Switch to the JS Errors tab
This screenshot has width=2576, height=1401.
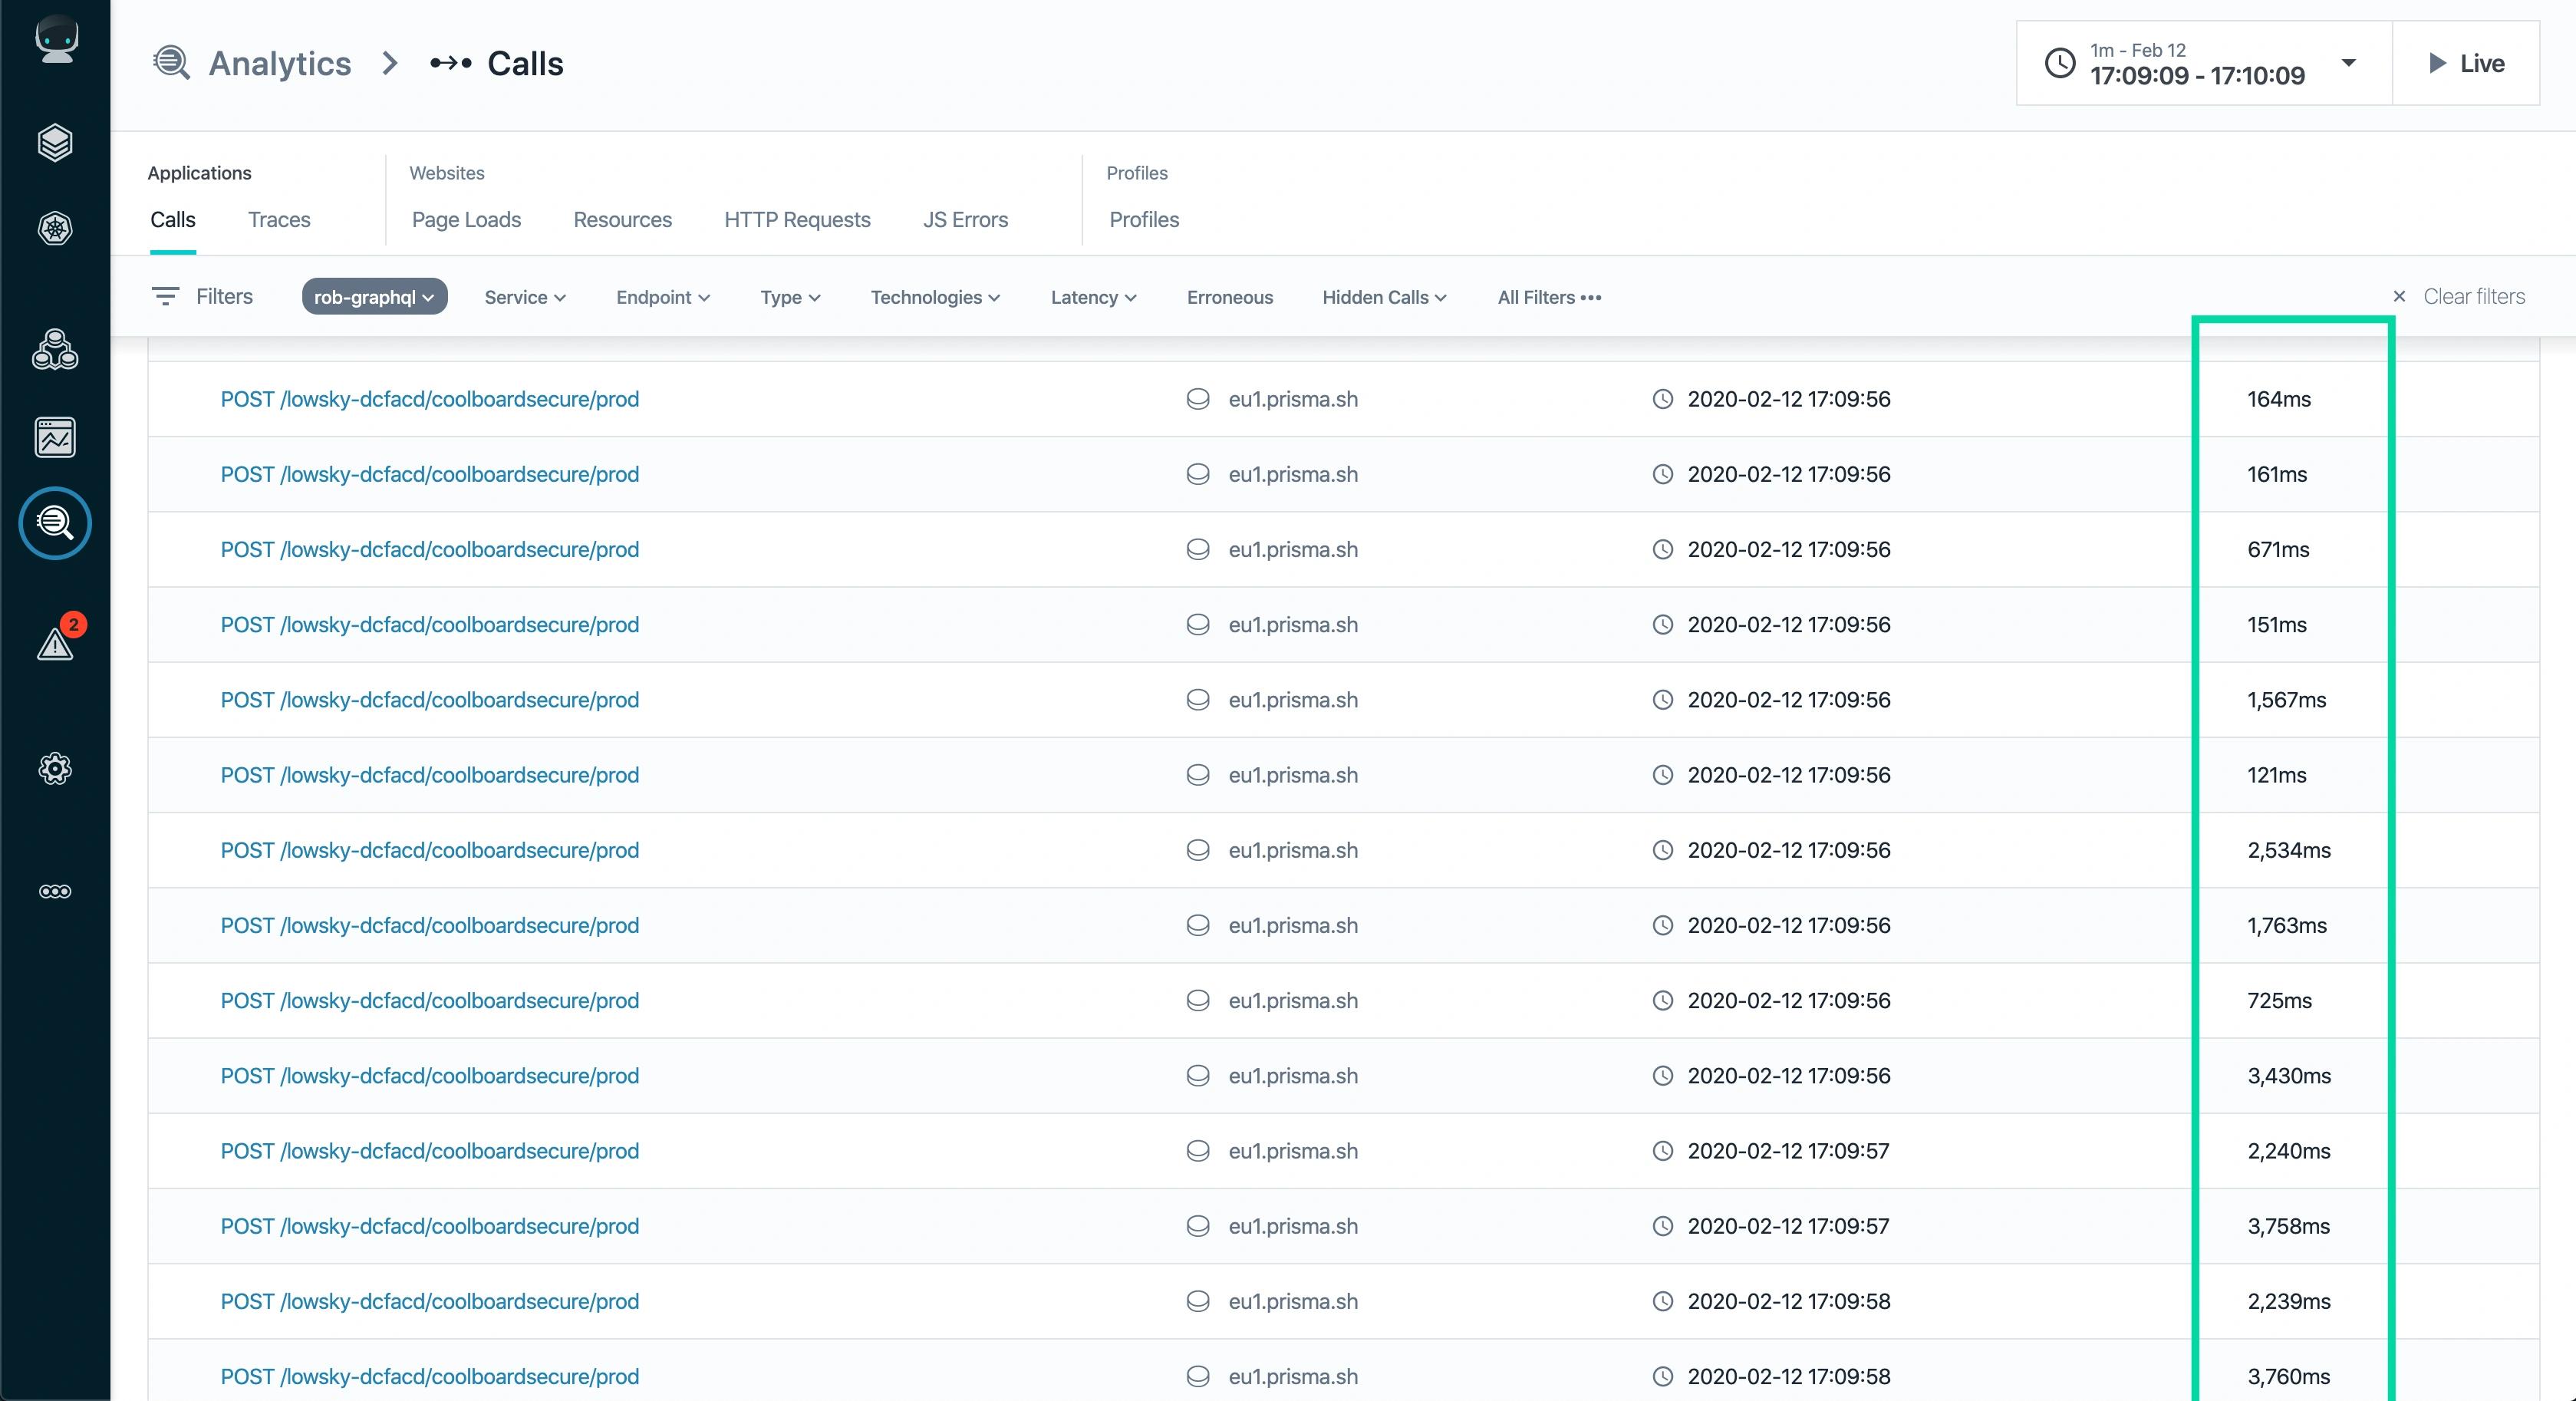(965, 220)
